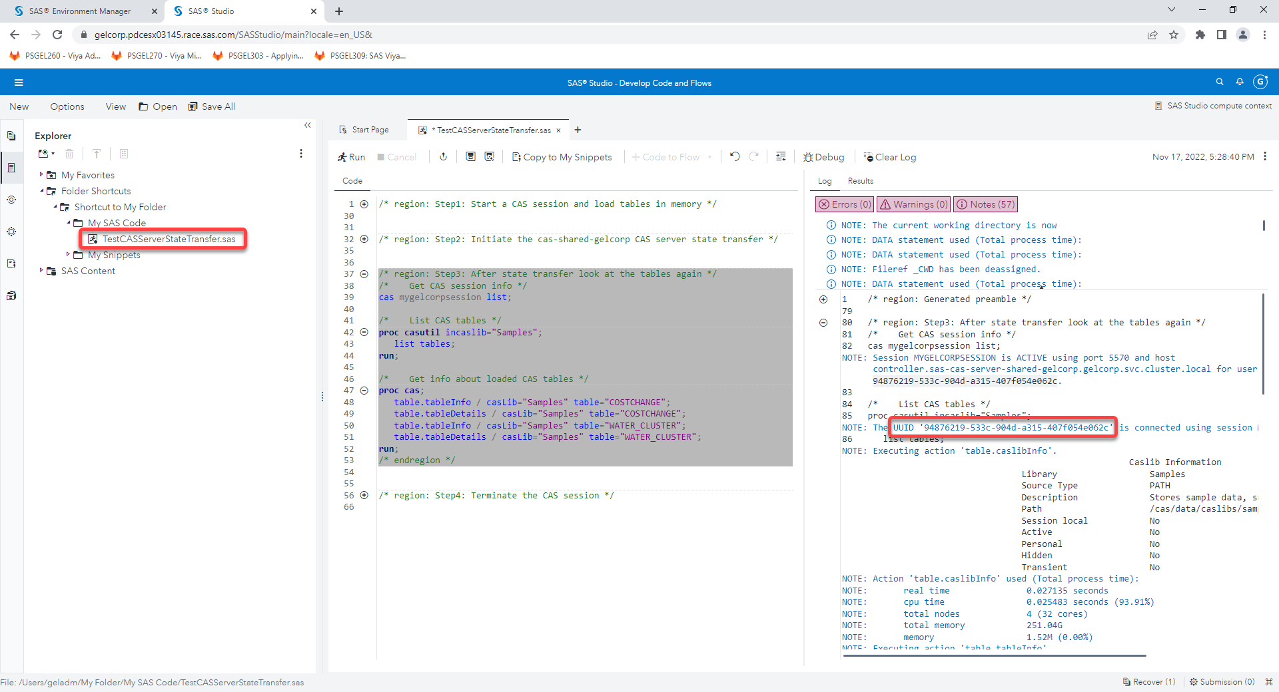Viewport: 1279px width, 692px height.
Task: Open the New item dropdown in Explorer toolbar
Action: (47, 154)
